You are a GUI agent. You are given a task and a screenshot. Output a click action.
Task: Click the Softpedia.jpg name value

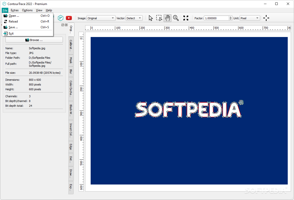pyautogui.click(x=37, y=48)
